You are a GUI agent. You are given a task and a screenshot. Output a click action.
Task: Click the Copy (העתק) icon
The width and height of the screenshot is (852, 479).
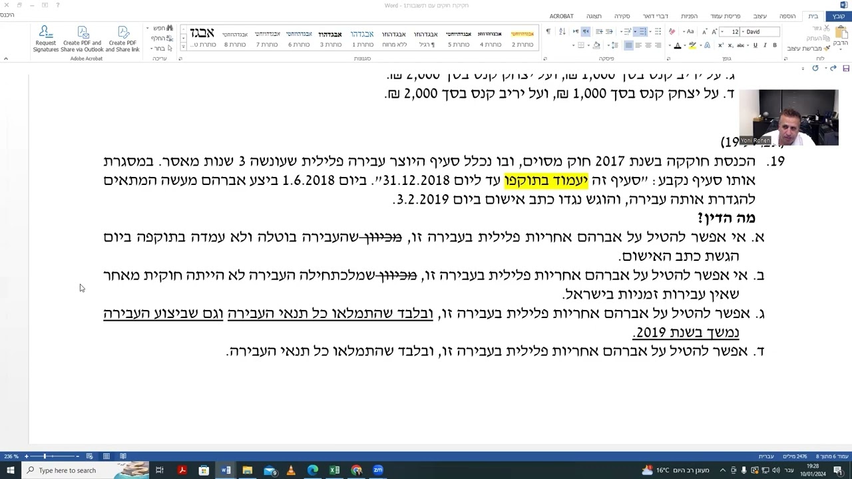point(827,39)
